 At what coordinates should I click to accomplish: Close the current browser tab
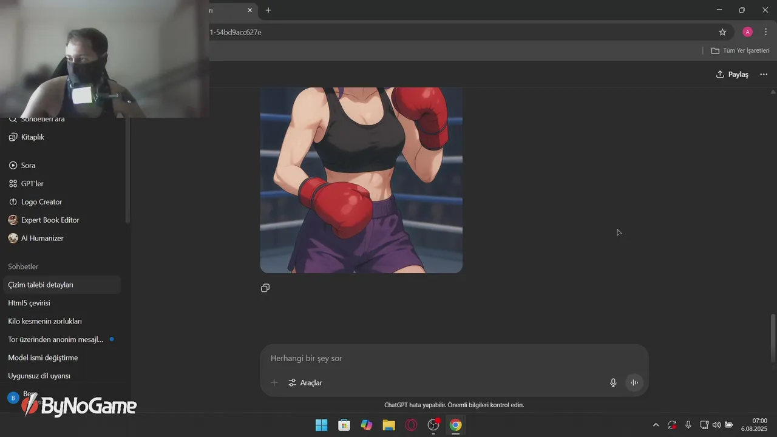[249, 10]
